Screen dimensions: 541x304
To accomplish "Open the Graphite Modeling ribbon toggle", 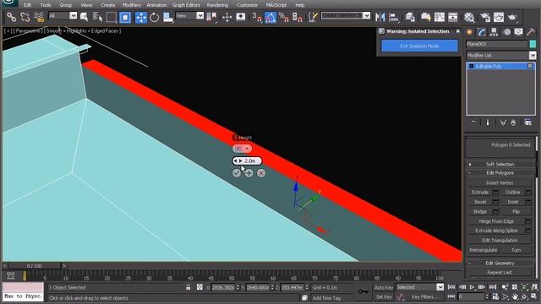I will (x=426, y=17).
